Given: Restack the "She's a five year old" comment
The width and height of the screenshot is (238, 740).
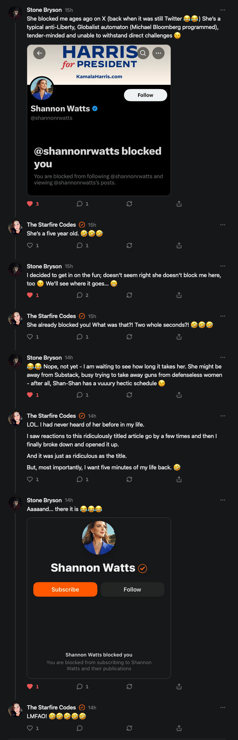Looking at the screenshot, I should pos(129,245).
